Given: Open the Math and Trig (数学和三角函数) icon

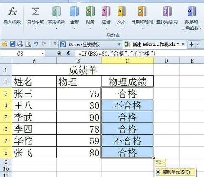Looking at the screenshot, I should (x=192, y=11).
